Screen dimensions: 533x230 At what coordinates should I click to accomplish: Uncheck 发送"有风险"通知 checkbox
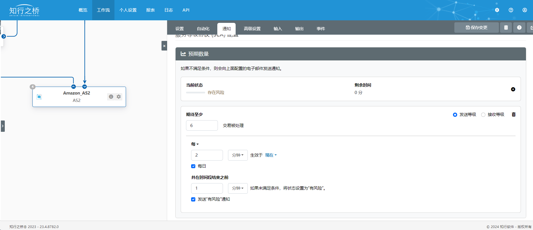(x=193, y=199)
